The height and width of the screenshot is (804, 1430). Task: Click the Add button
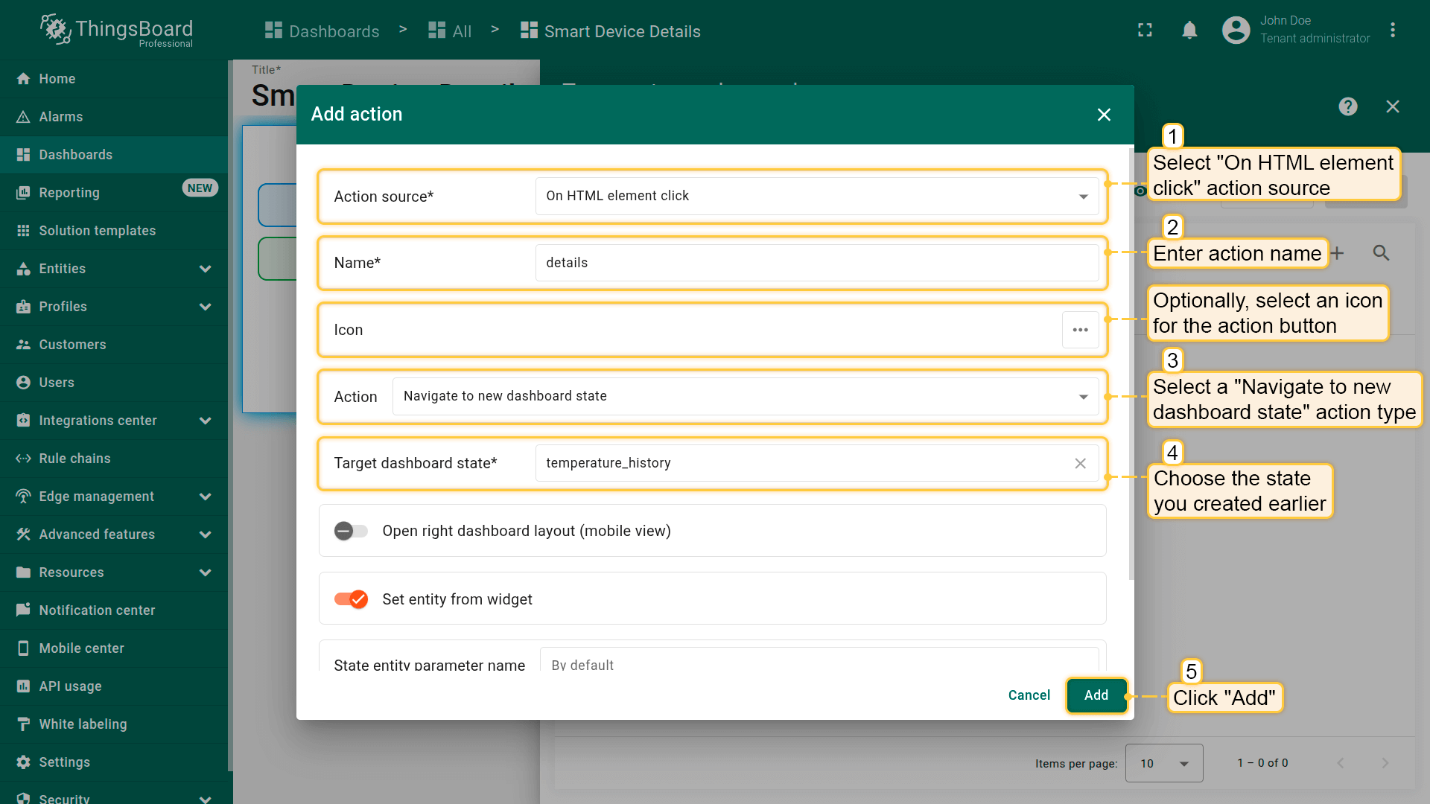coord(1096,695)
